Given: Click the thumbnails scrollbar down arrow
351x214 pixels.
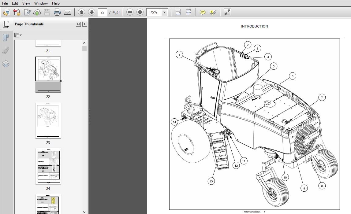Looking at the screenshot, I should [84, 212].
